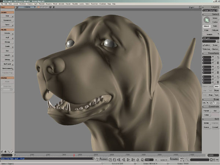Click the Comb button in Modify
This screenshot has width=220, height=165.
pyautogui.click(x=7, y=46)
